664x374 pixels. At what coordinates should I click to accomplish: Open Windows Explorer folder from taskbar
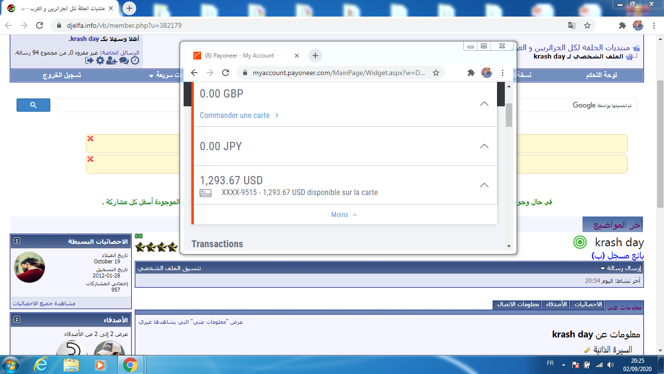71,364
